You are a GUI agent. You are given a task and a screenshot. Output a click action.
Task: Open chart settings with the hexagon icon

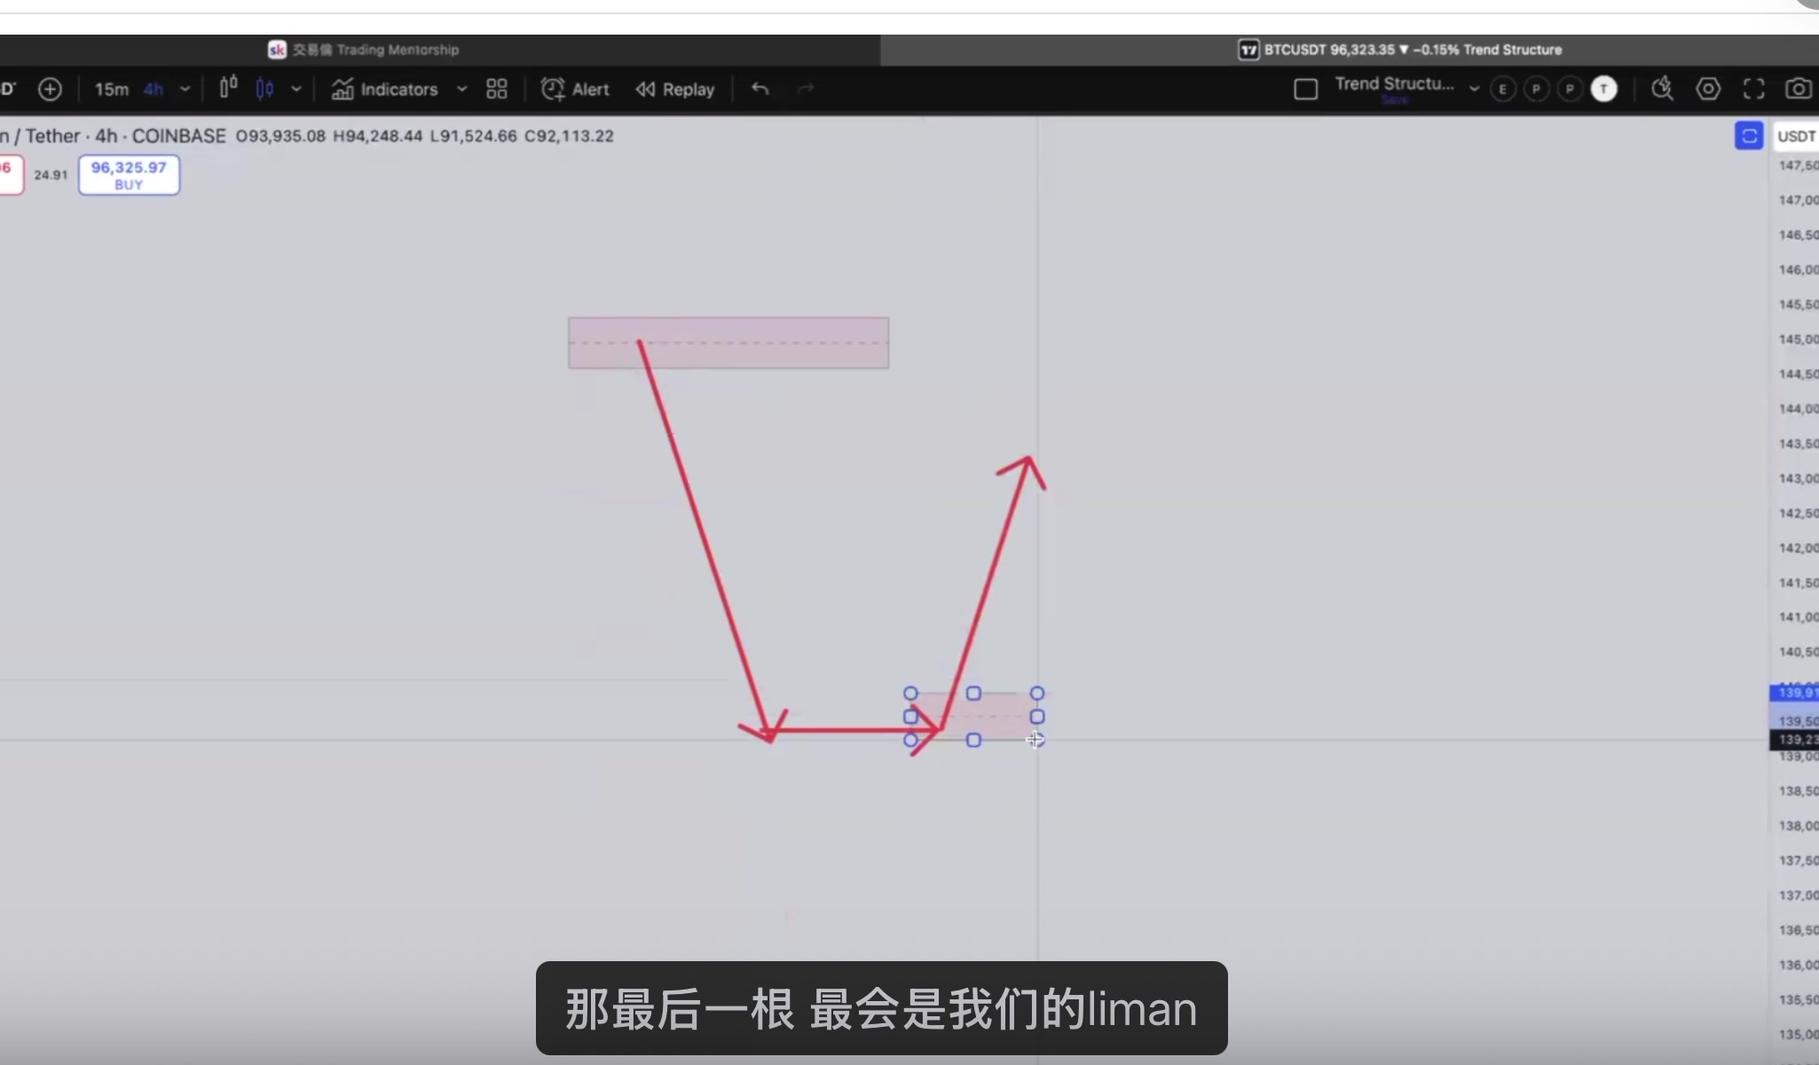1708,89
